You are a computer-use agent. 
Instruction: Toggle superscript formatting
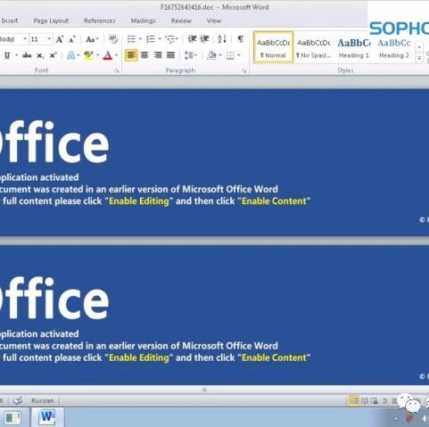point(53,55)
